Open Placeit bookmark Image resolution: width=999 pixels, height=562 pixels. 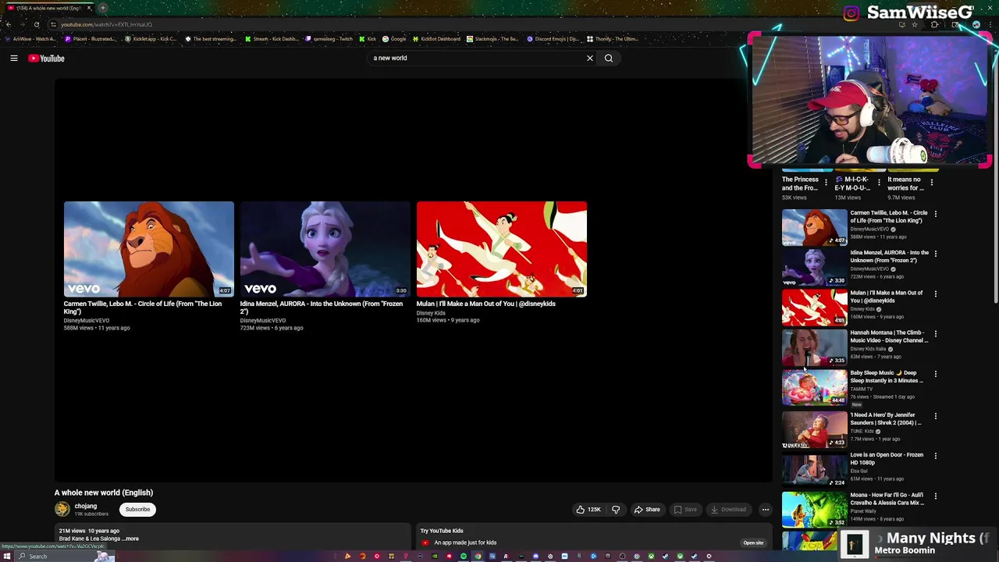[x=90, y=39]
